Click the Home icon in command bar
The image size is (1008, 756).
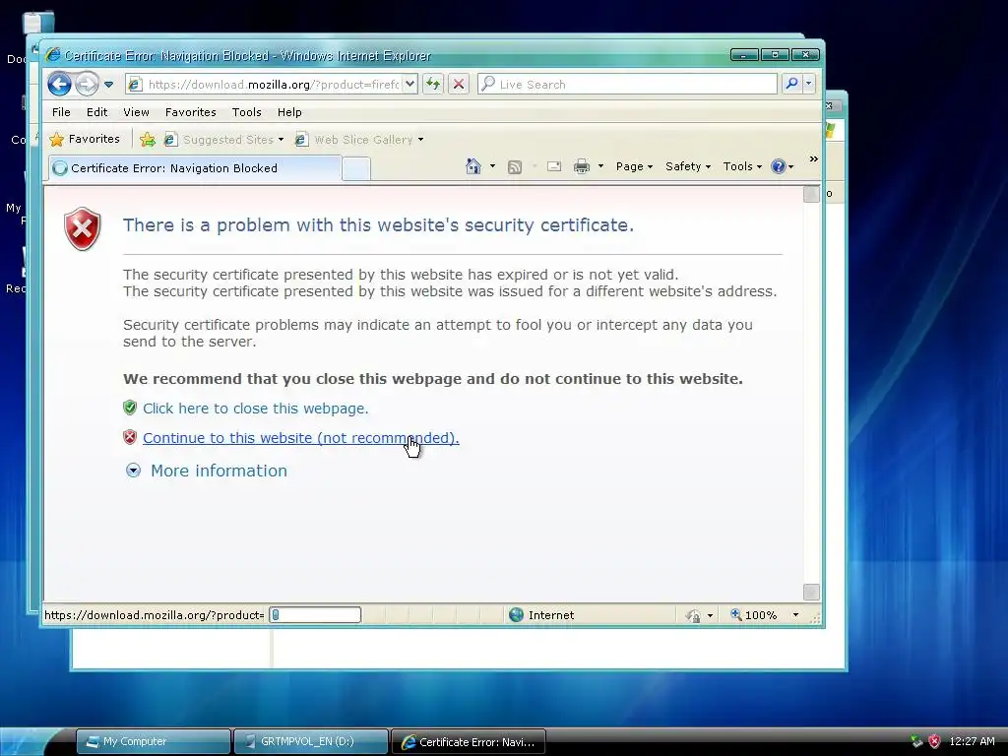coord(473,166)
